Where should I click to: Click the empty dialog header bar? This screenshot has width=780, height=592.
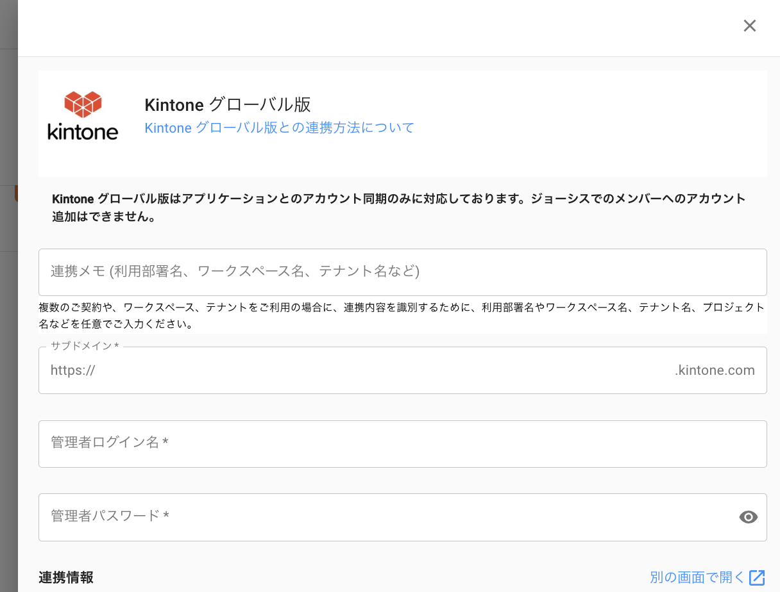[385, 28]
